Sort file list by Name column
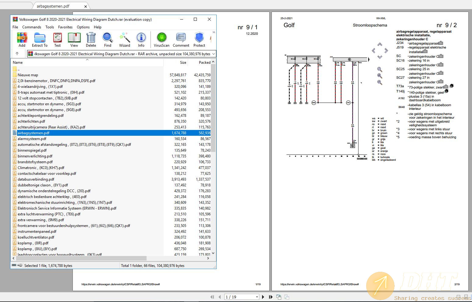Screen dimensions: 472x302 [x=87, y=62]
